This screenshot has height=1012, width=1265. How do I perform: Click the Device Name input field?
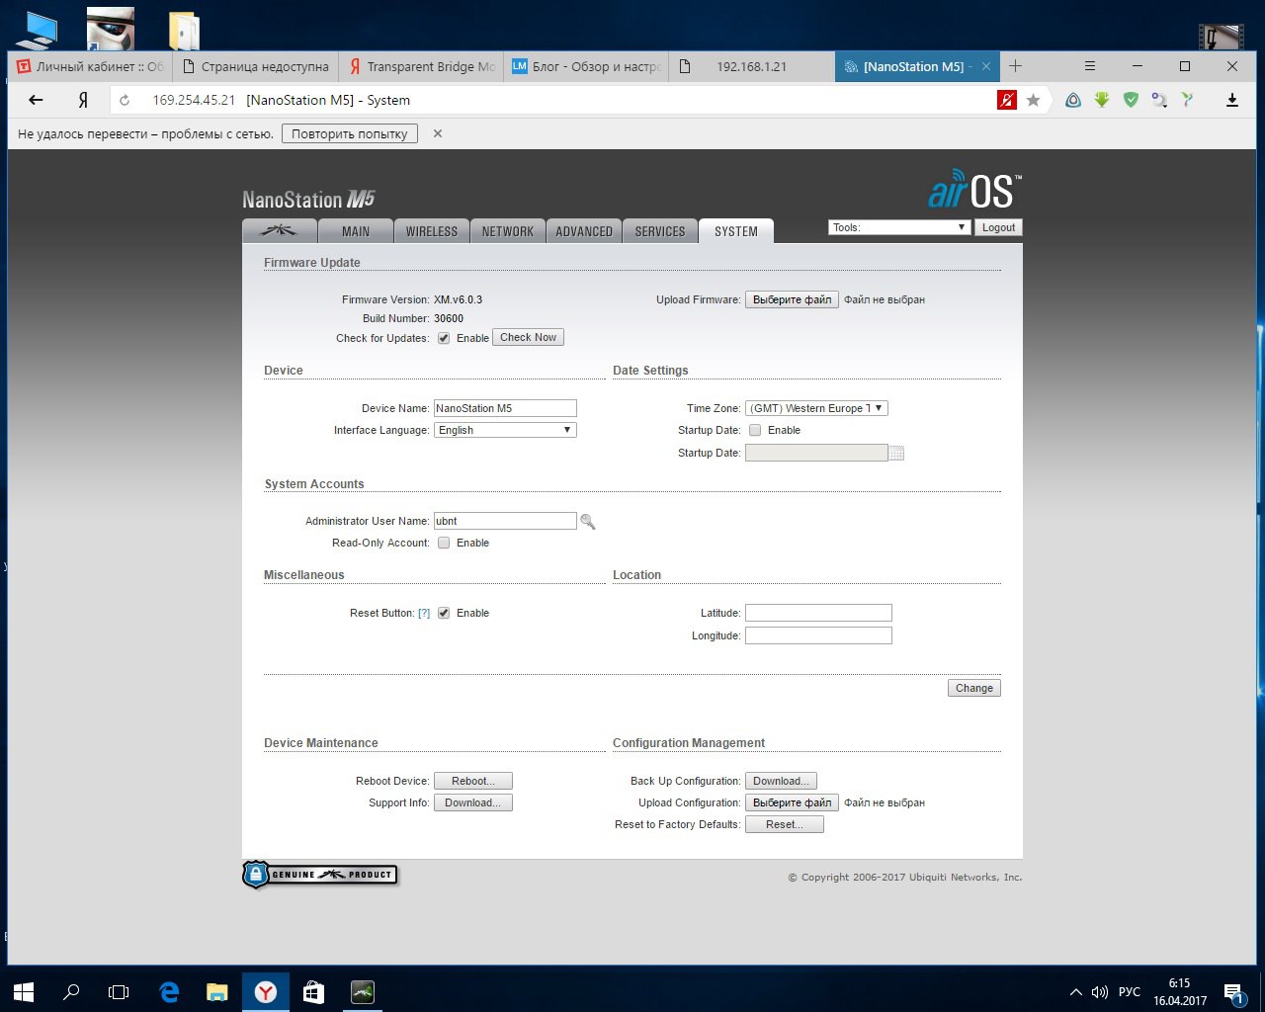(505, 408)
